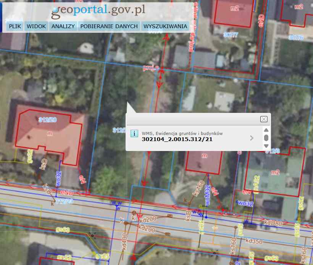Viewport: 313px width, 265px height.
Task: Click the WMS Ewidencja gruntów i budynków label
Action: click(x=182, y=133)
